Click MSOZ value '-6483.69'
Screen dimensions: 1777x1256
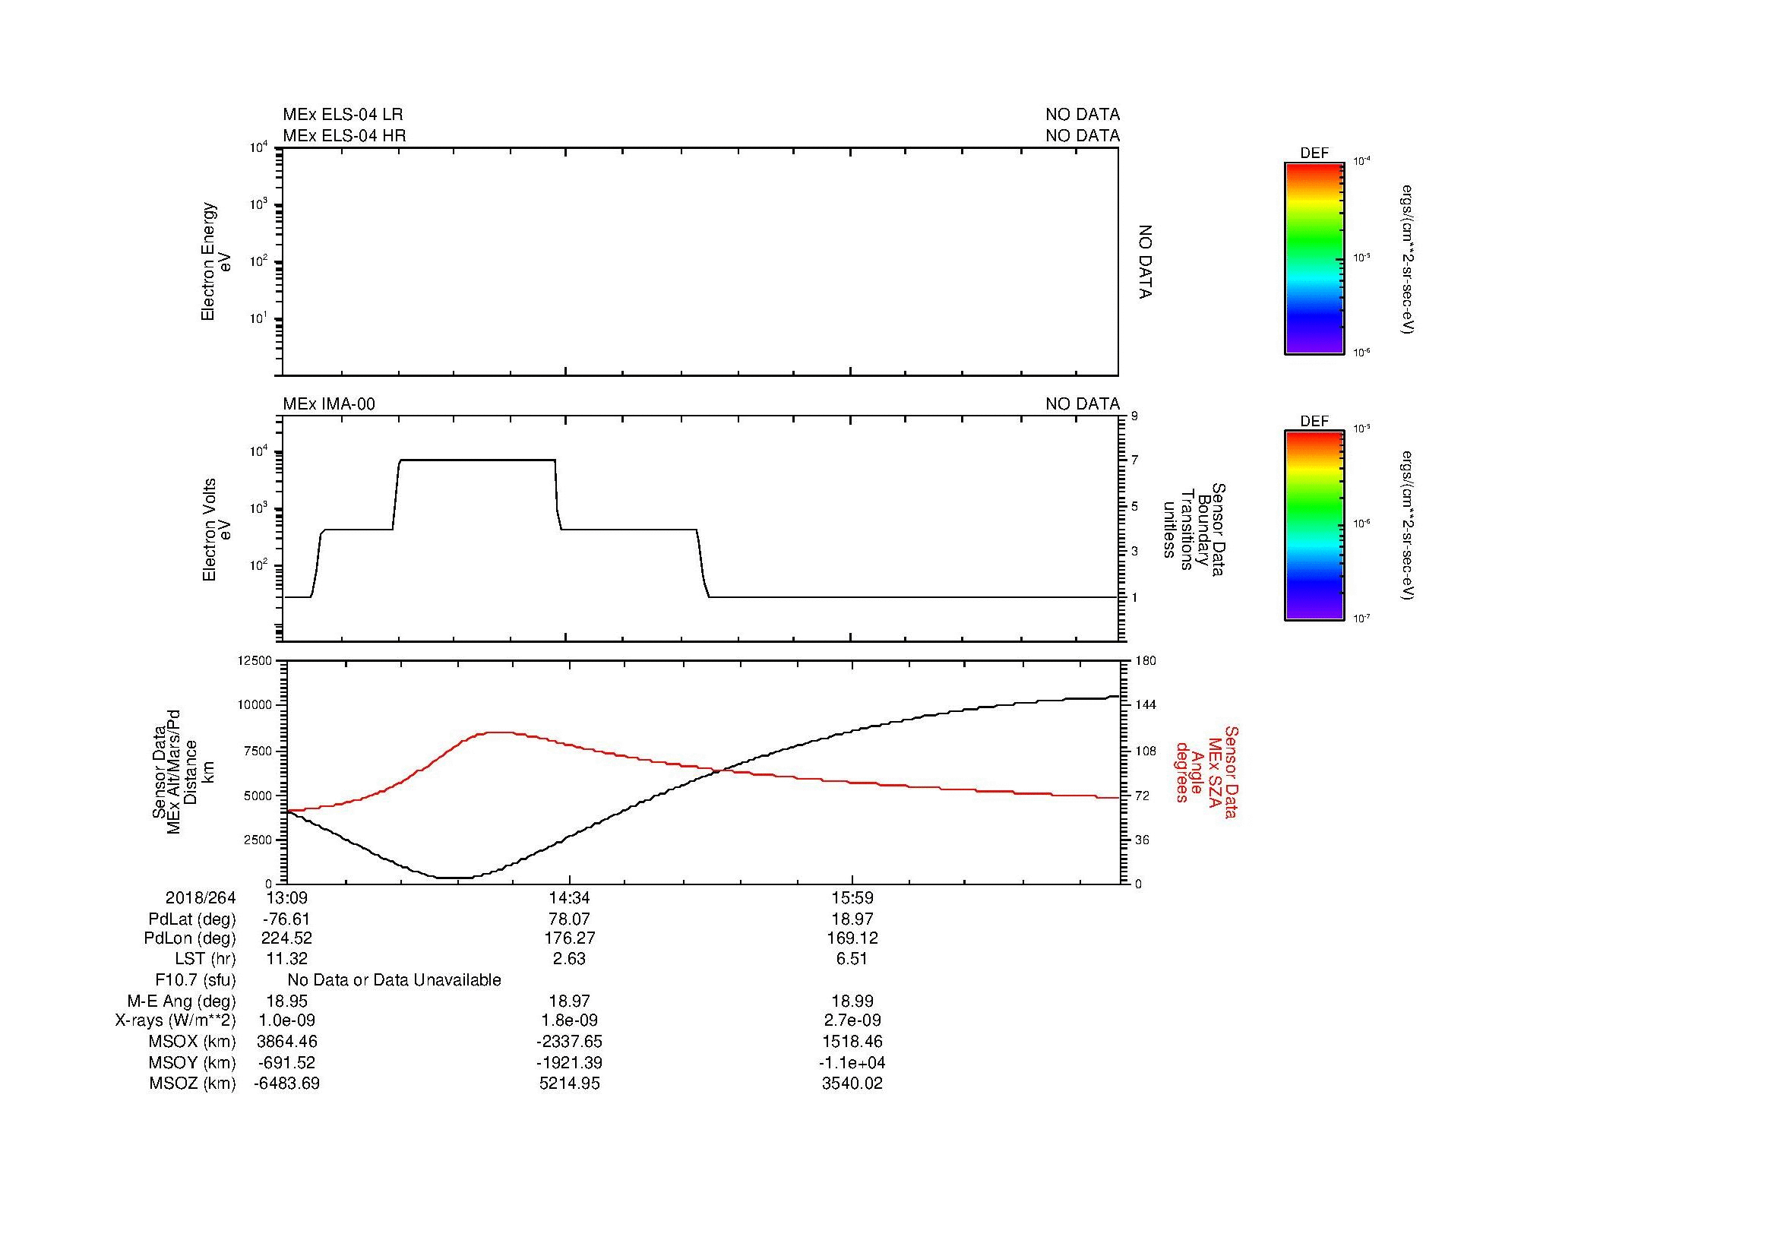point(286,1084)
